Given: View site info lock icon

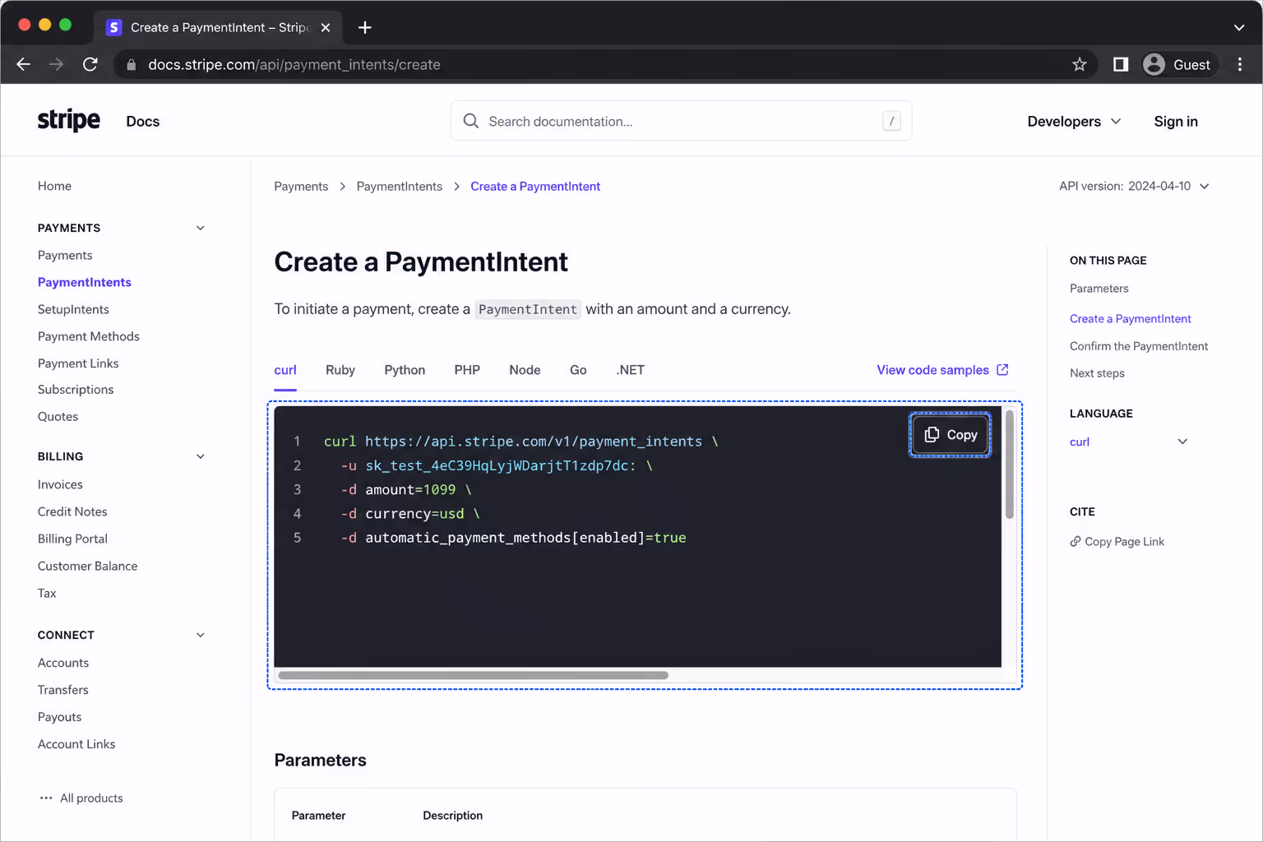Looking at the screenshot, I should tap(131, 64).
